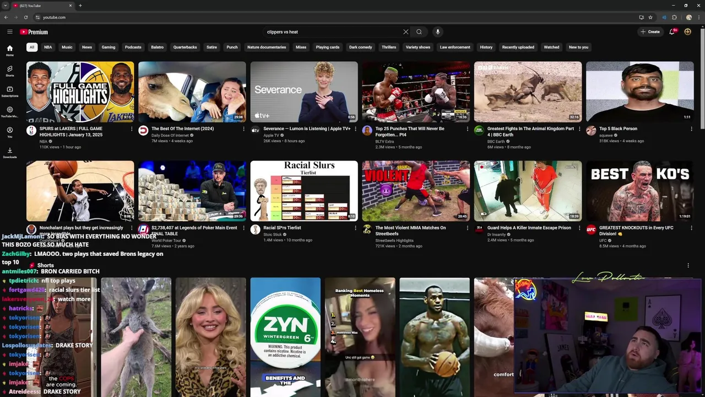Viewport: 705px width, 397px height.
Task: Play the Severance Lumon video thumbnail
Action: pyautogui.click(x=304, y=92)
